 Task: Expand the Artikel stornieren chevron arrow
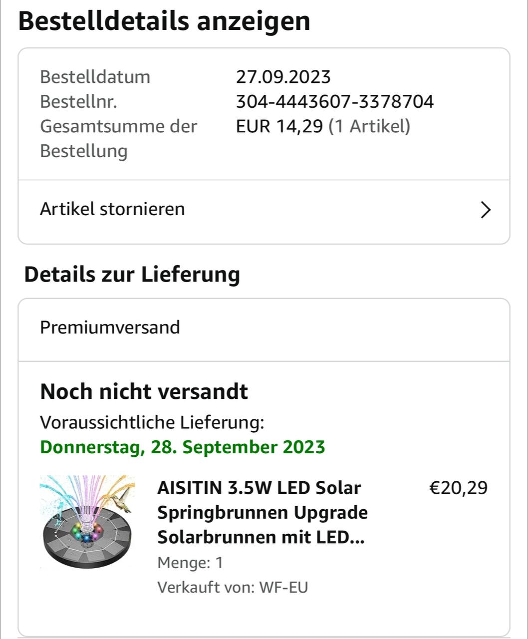[x=485, y=210]
